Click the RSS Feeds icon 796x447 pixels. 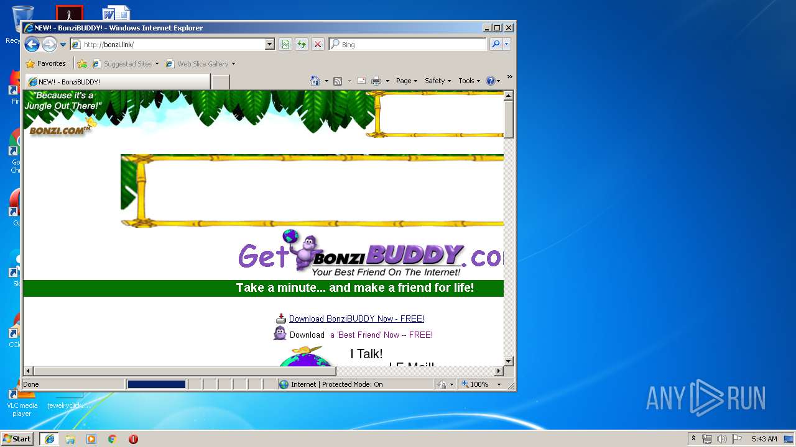338,81
